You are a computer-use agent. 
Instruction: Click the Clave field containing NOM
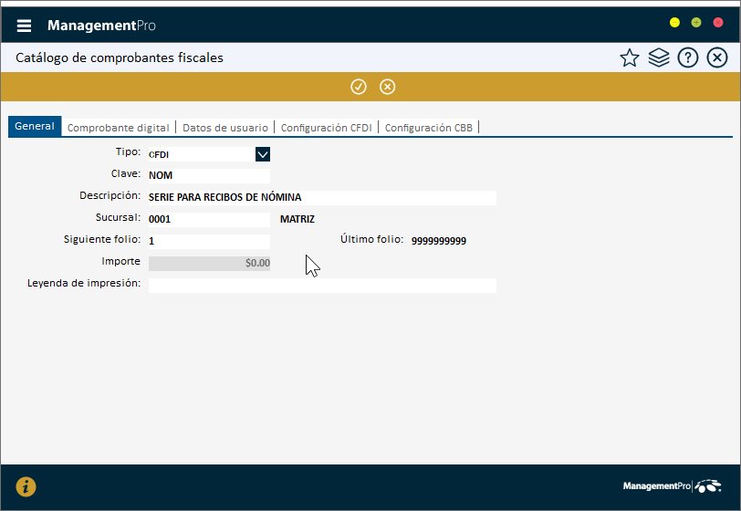point(209,176)
